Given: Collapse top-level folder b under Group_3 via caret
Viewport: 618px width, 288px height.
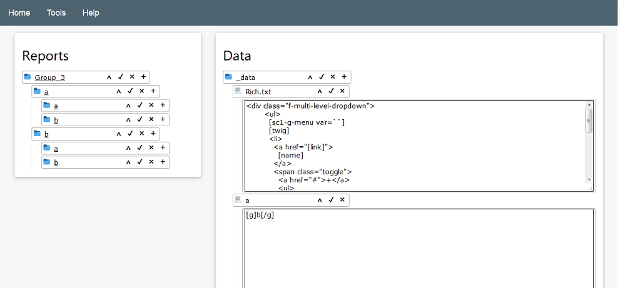Looking at the screenshot, I should (119, 134).
